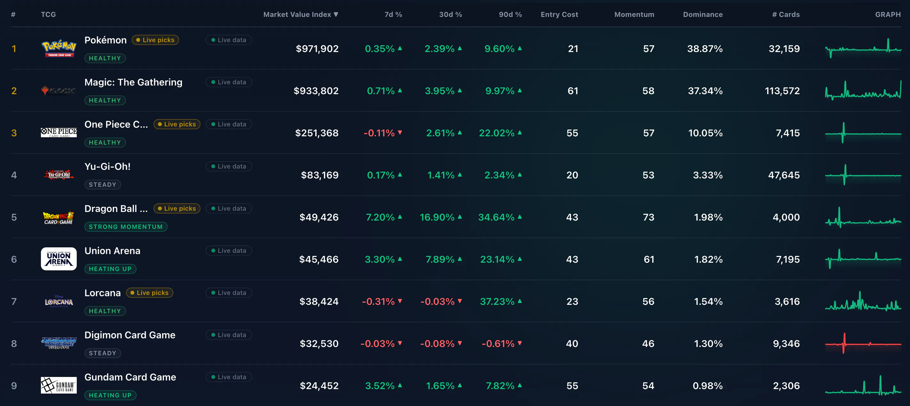Open the Dragon Ball ... title link
Screen dimensions: 910x406
click(x=116, y=209)
